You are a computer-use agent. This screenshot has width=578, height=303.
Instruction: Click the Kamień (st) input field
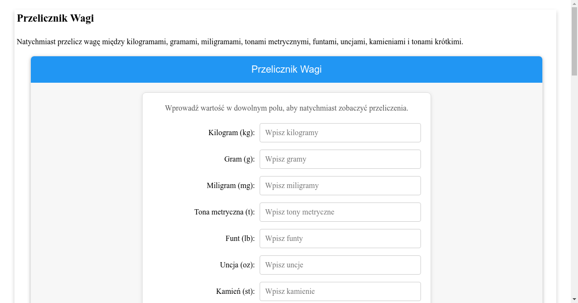(x=340, y=291)
